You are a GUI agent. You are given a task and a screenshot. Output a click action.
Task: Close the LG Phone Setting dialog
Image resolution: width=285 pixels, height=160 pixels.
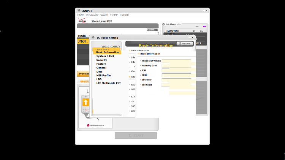pos(193,38)
